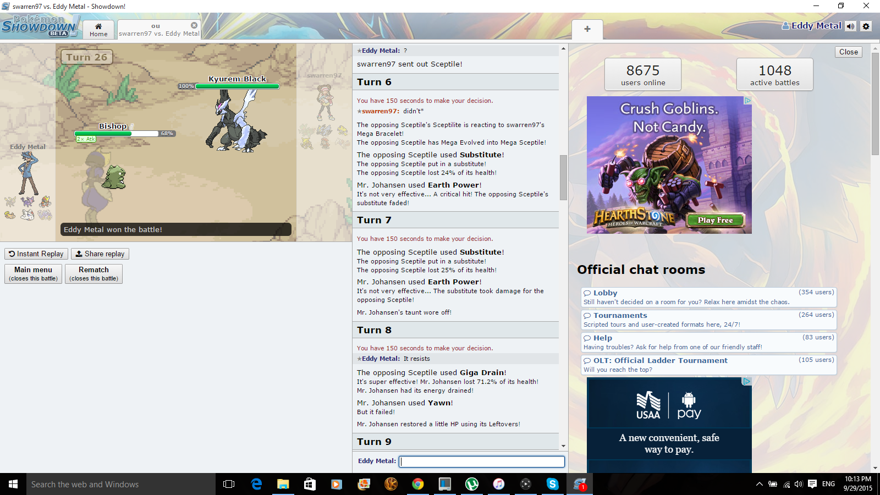
Task: Click the chat message input field
Action: click(x=482, y=461)
